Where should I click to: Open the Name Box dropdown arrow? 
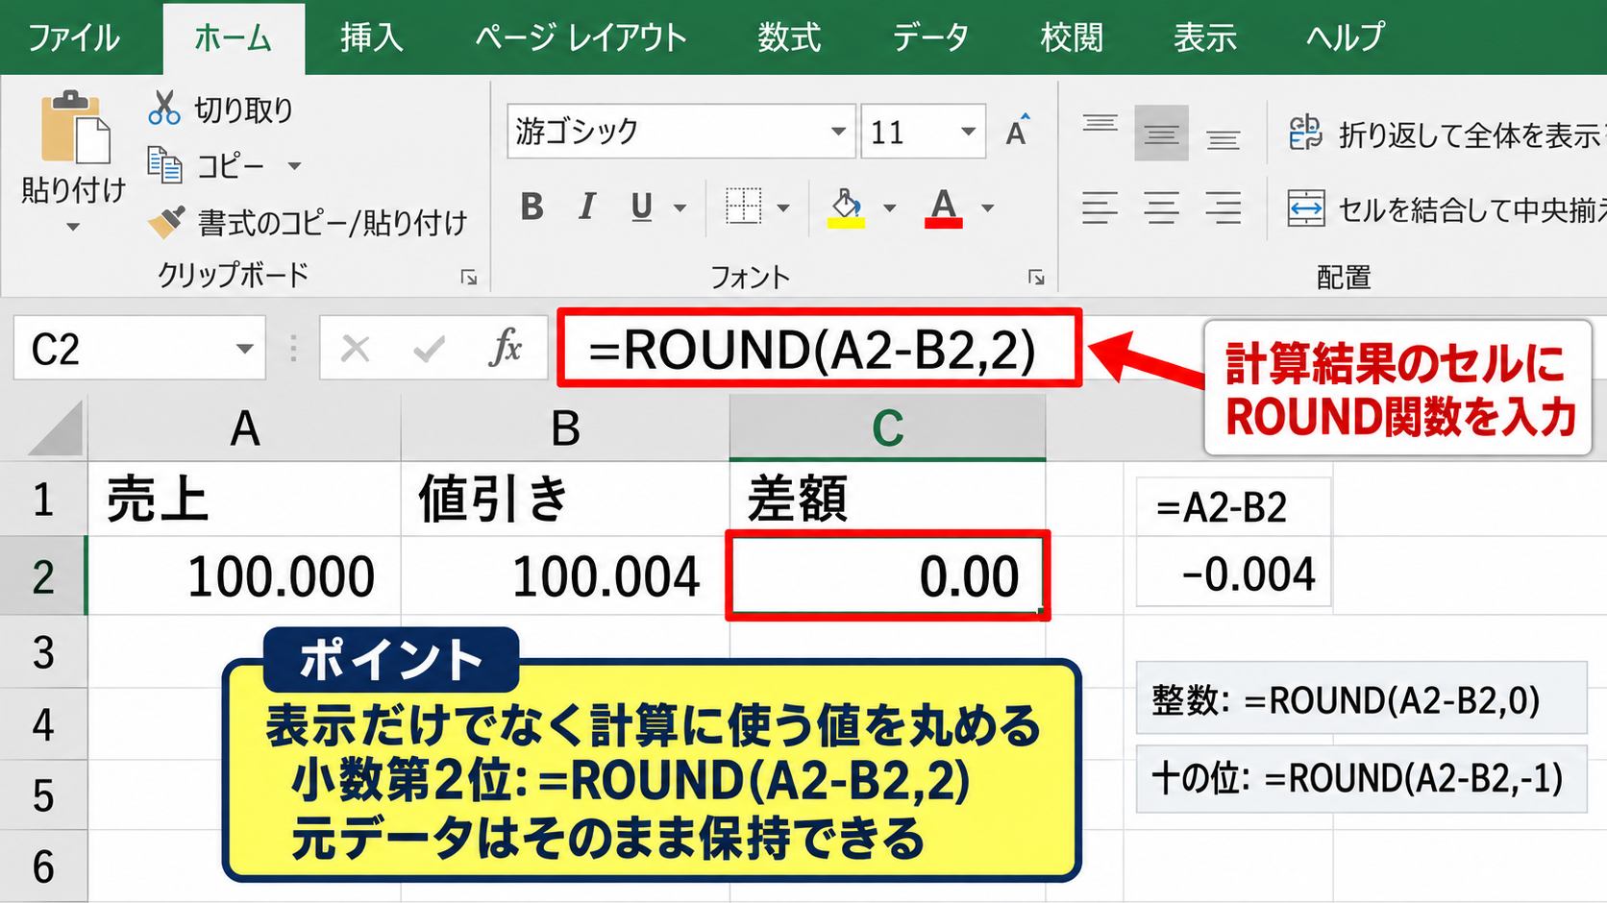[x=245, y=349]
